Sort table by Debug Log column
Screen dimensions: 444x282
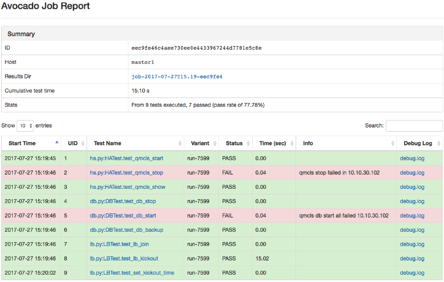(x=417, y=143)
